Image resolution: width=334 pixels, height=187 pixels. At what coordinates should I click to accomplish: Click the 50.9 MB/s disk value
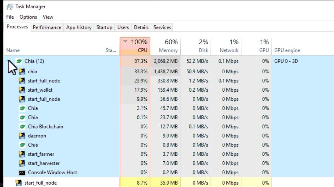(x=197, y=72)
